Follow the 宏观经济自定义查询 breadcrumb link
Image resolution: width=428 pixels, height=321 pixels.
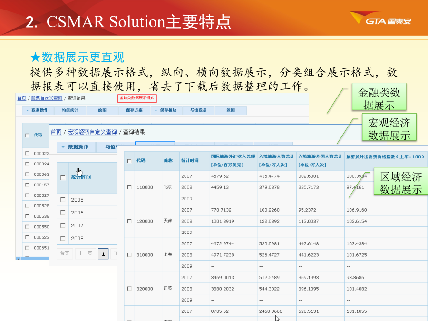(x=92, y=132)
